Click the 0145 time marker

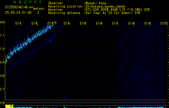click(83, 23)
